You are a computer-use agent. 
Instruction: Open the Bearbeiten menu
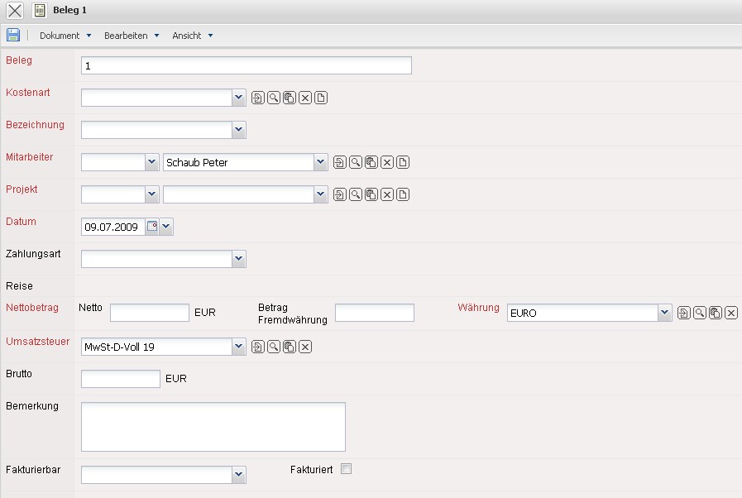[x=131, y=36]
